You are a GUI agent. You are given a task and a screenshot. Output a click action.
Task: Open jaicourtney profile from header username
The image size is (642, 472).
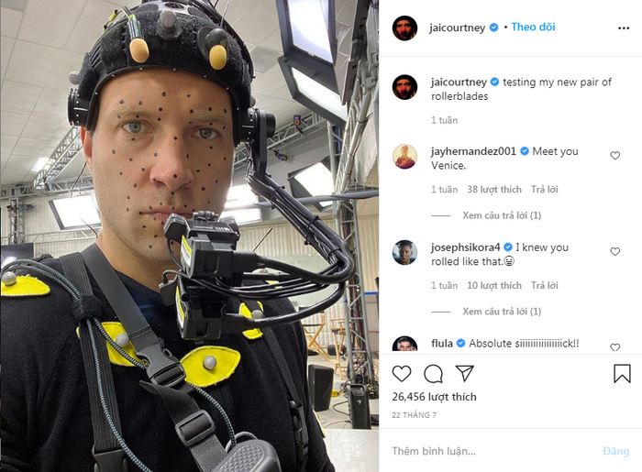(x=457, y=27)
